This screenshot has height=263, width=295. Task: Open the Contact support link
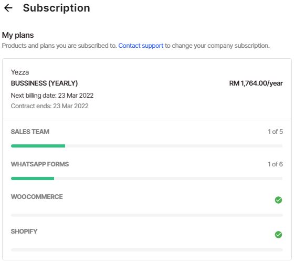(142, 46)
